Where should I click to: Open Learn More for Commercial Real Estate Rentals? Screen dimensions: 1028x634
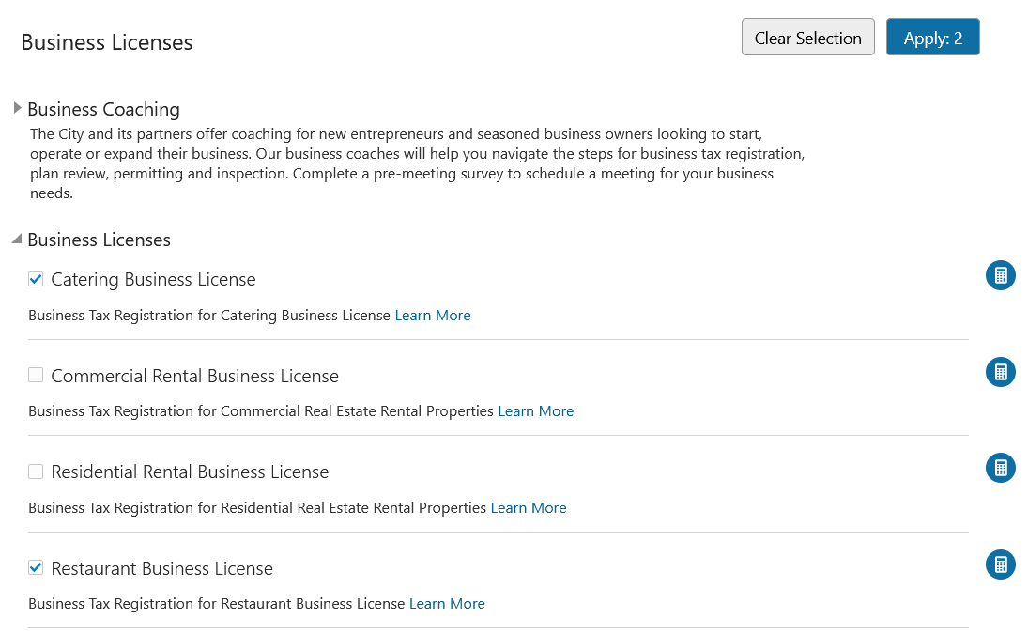pyautogui.click(x=535, y=410)
